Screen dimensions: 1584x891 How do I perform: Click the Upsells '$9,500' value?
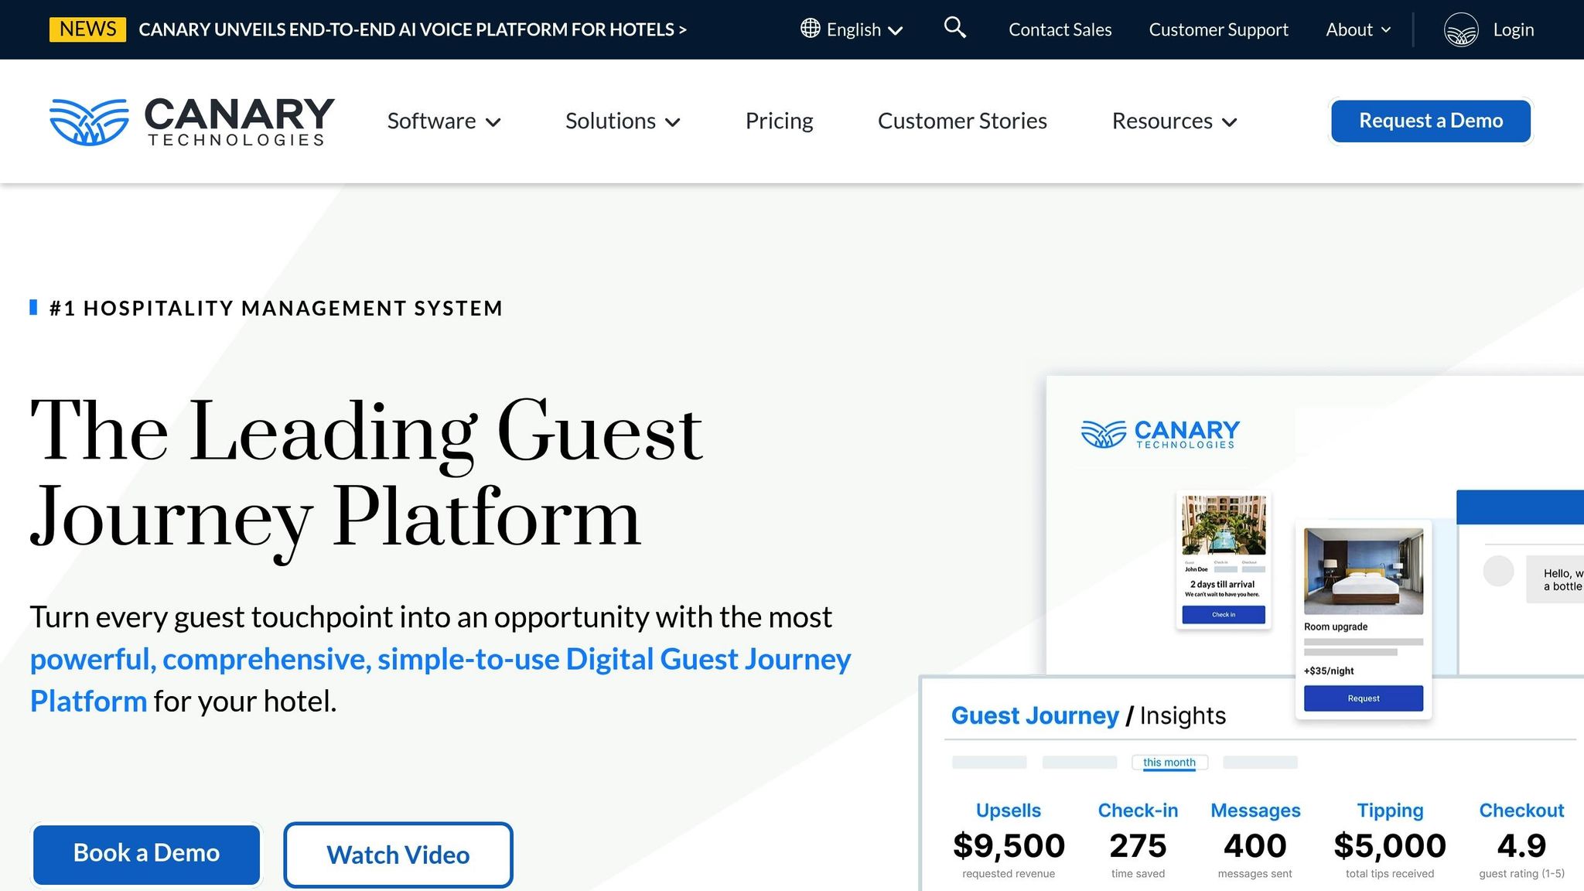pos(1009,845)
